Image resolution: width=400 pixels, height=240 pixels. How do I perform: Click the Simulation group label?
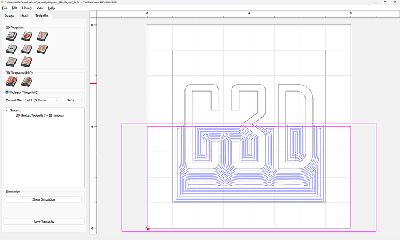click(13, 191)
